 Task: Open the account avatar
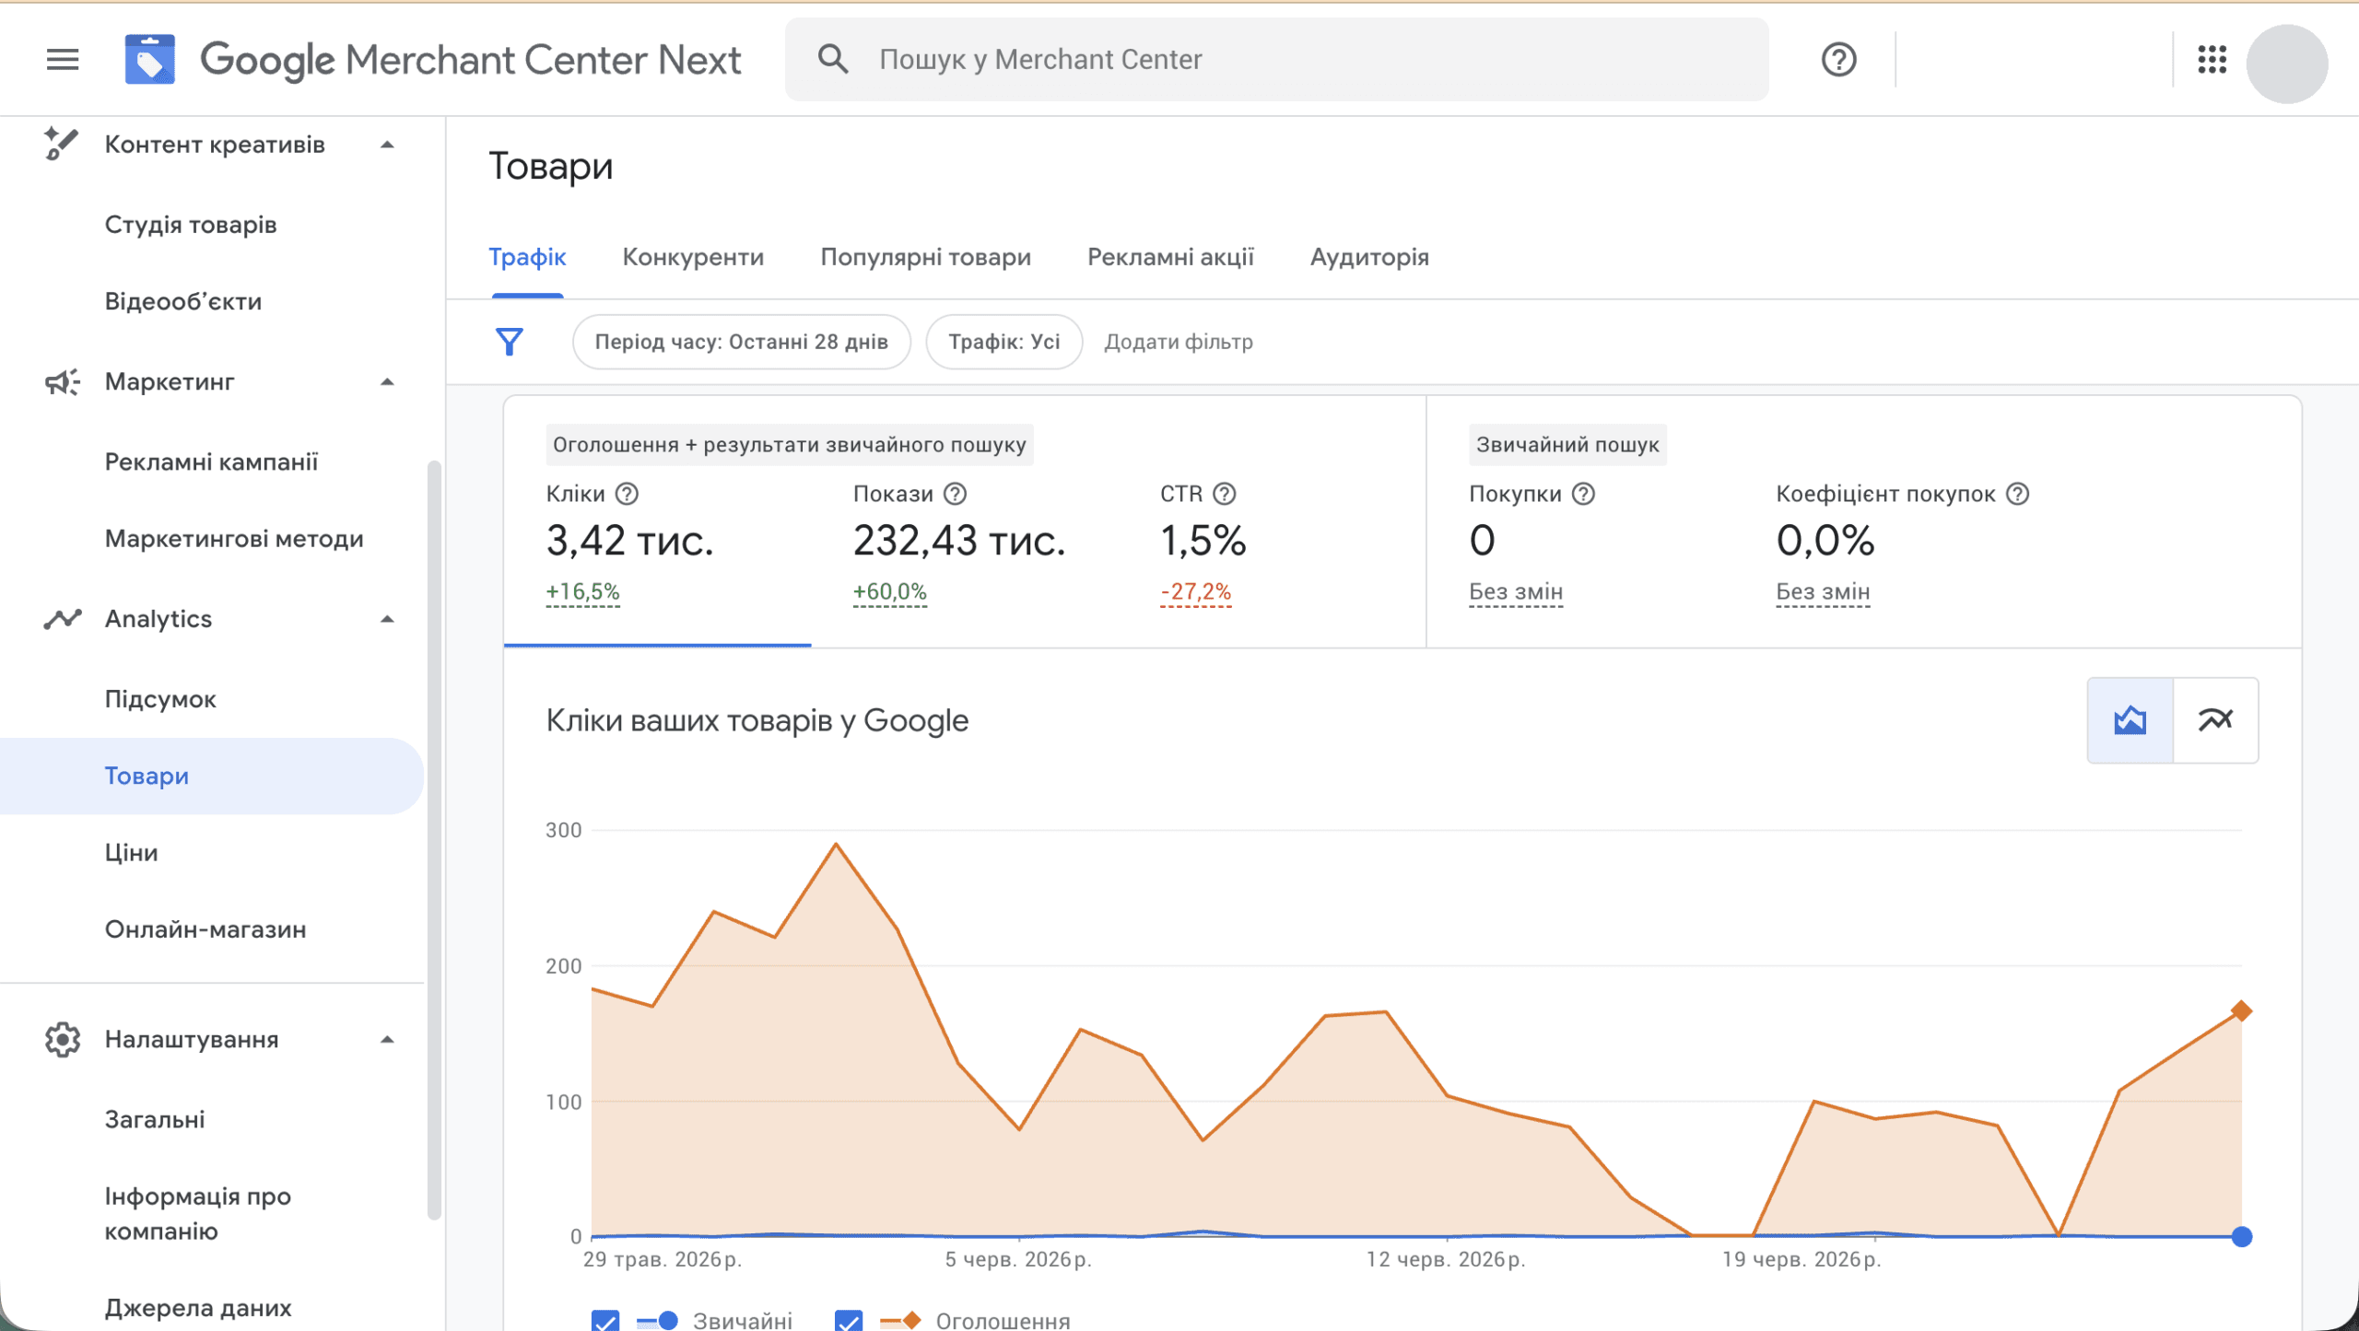tap(2287, 63)
